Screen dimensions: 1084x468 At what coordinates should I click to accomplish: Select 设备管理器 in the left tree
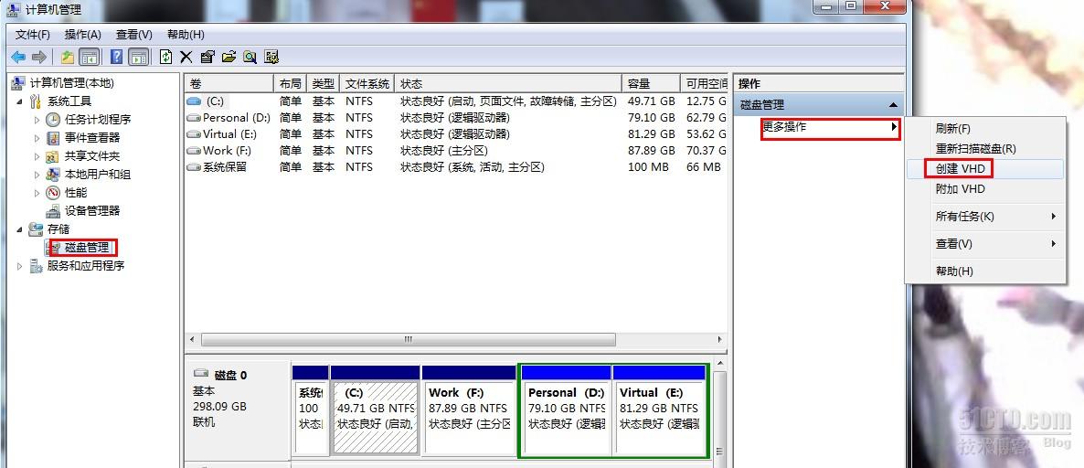point(91,211)
